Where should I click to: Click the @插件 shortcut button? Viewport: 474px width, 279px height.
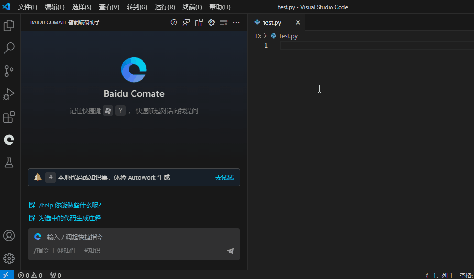[x=66, y=250]
